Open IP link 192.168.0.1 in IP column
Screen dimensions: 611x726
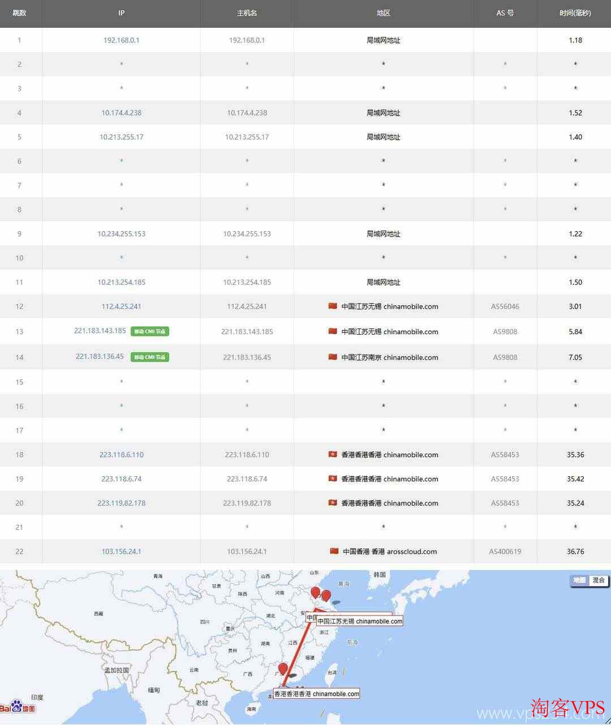(x=121, y=40)
